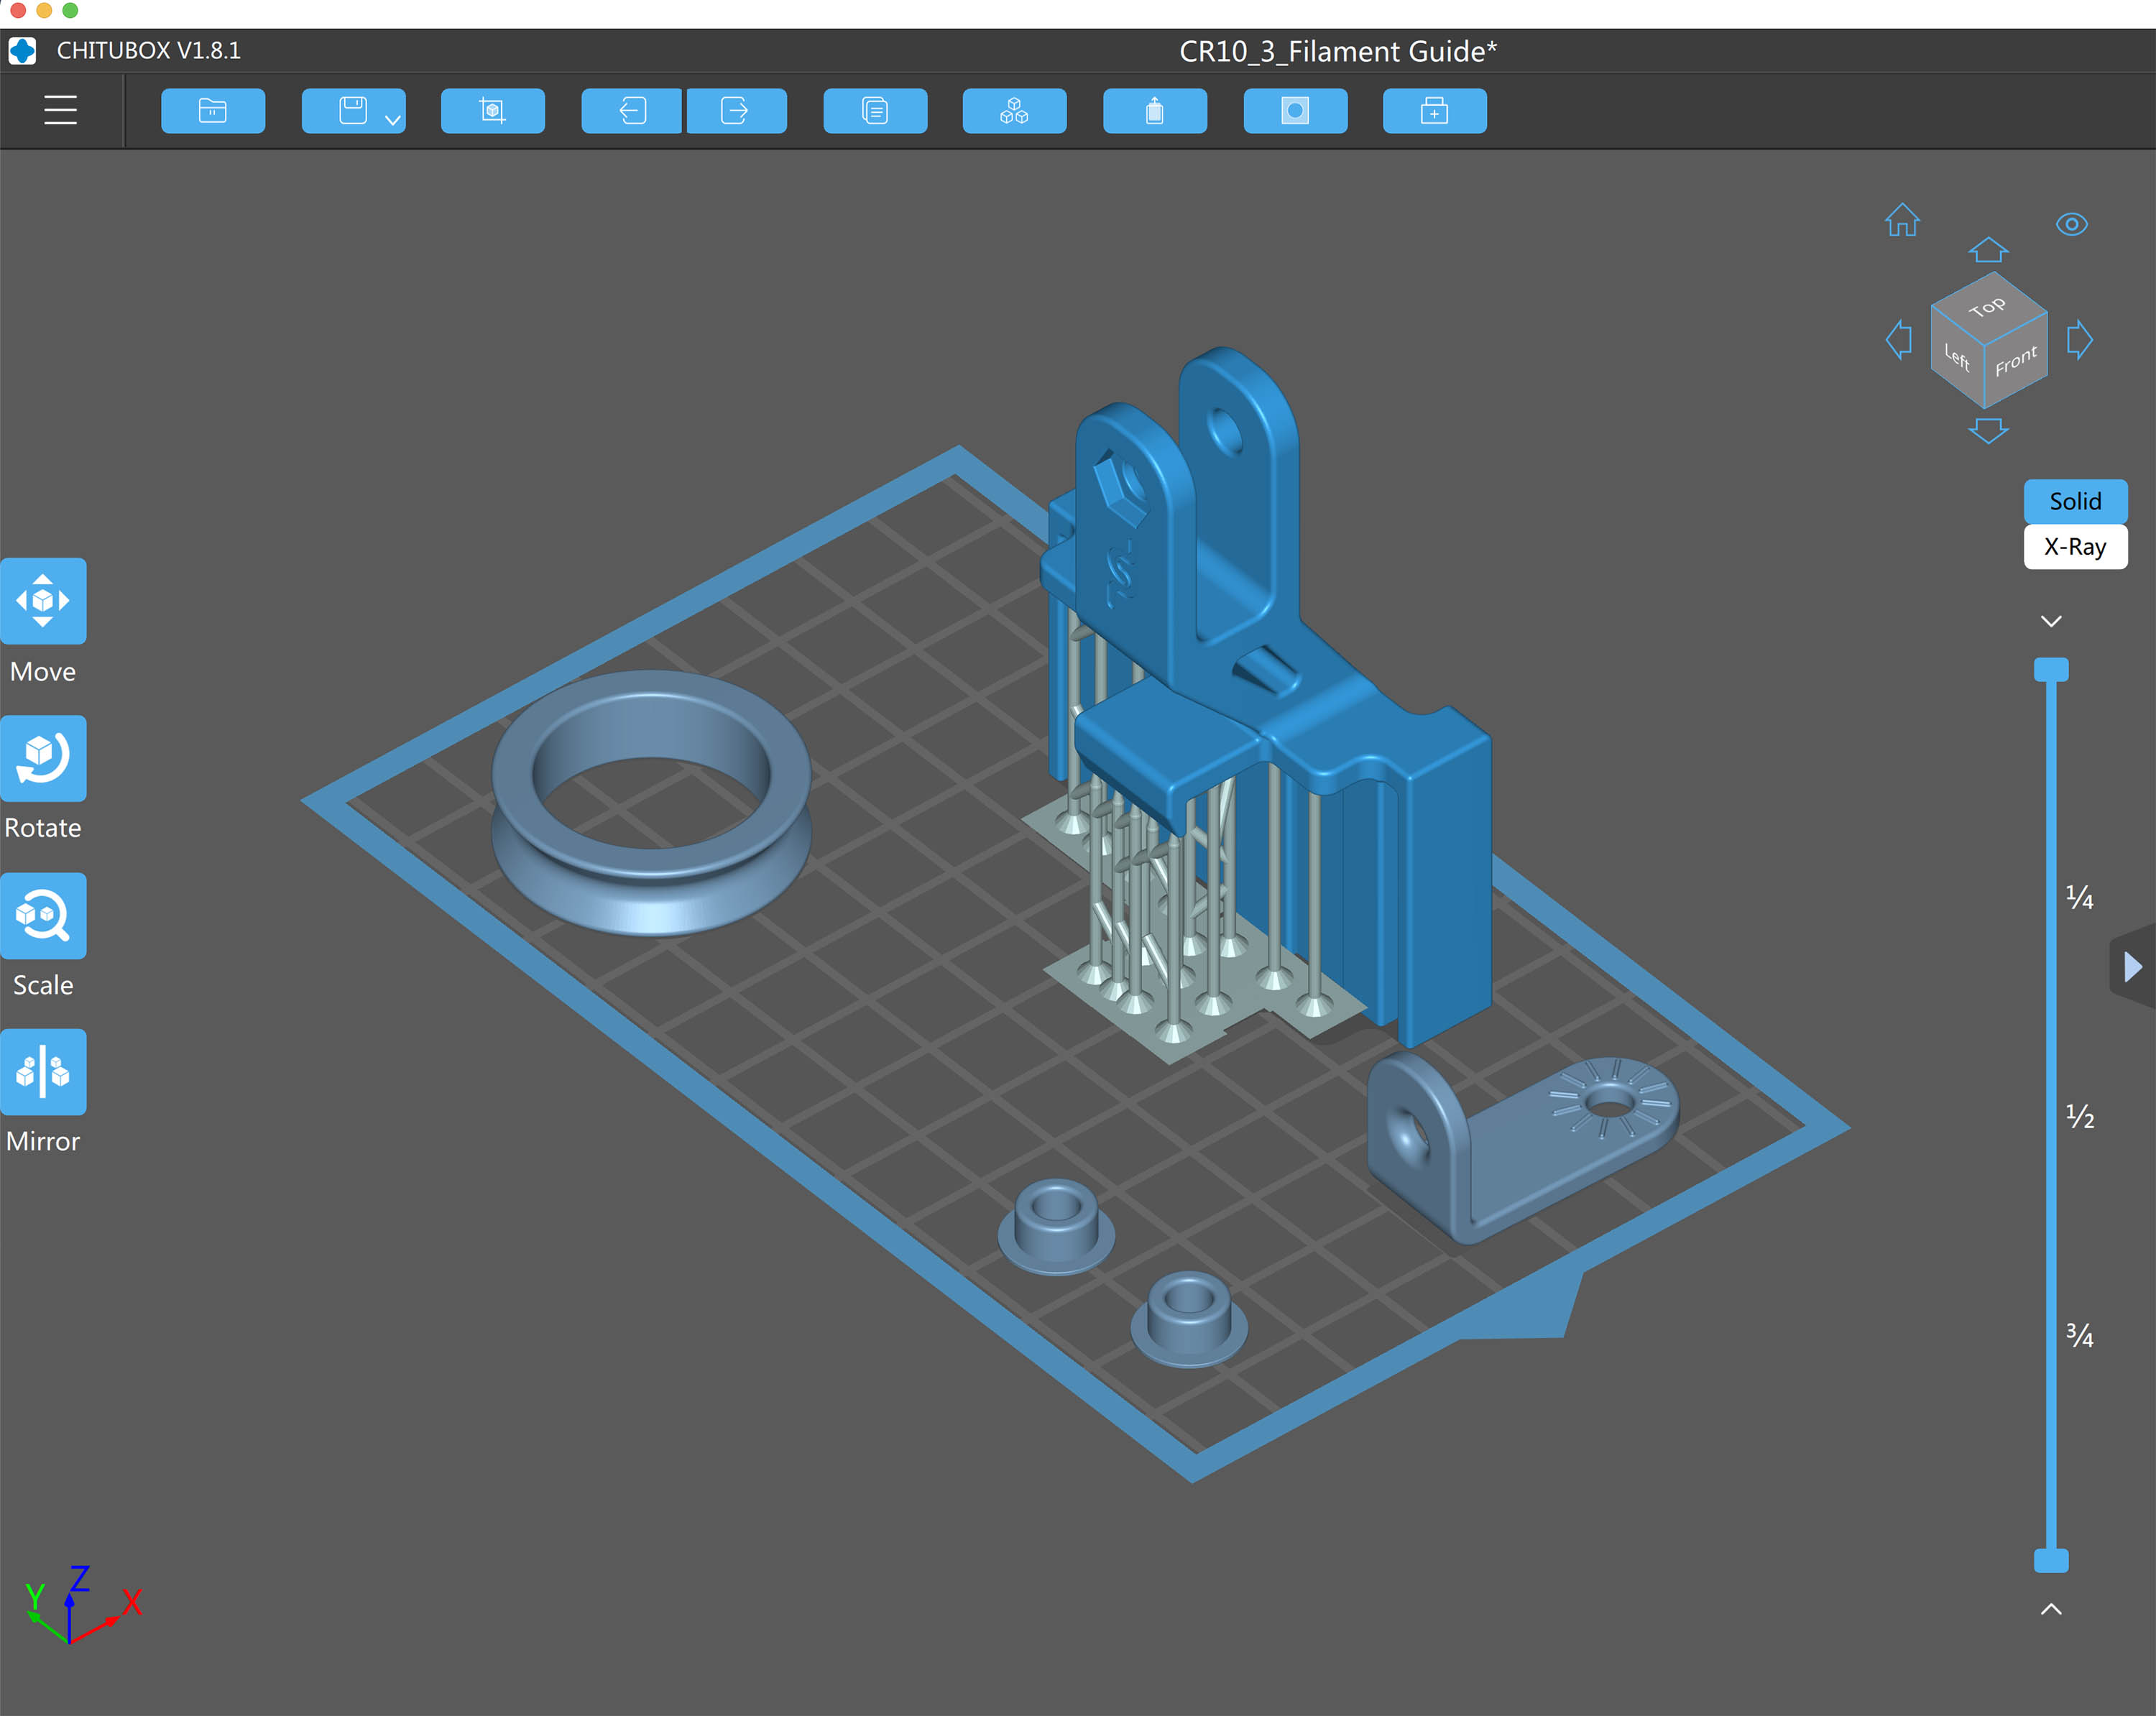2156x1716 pixels.
Task: Click down chevron above layer slider
Action: click(x=2051, y=621)
